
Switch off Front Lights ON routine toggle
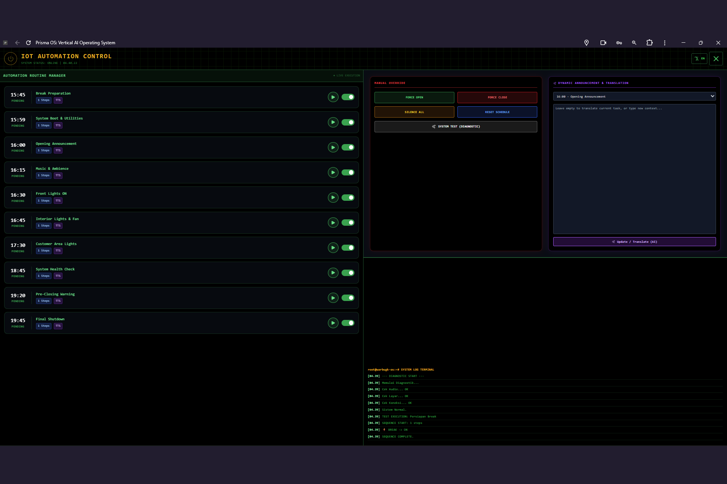coord(348,197)
